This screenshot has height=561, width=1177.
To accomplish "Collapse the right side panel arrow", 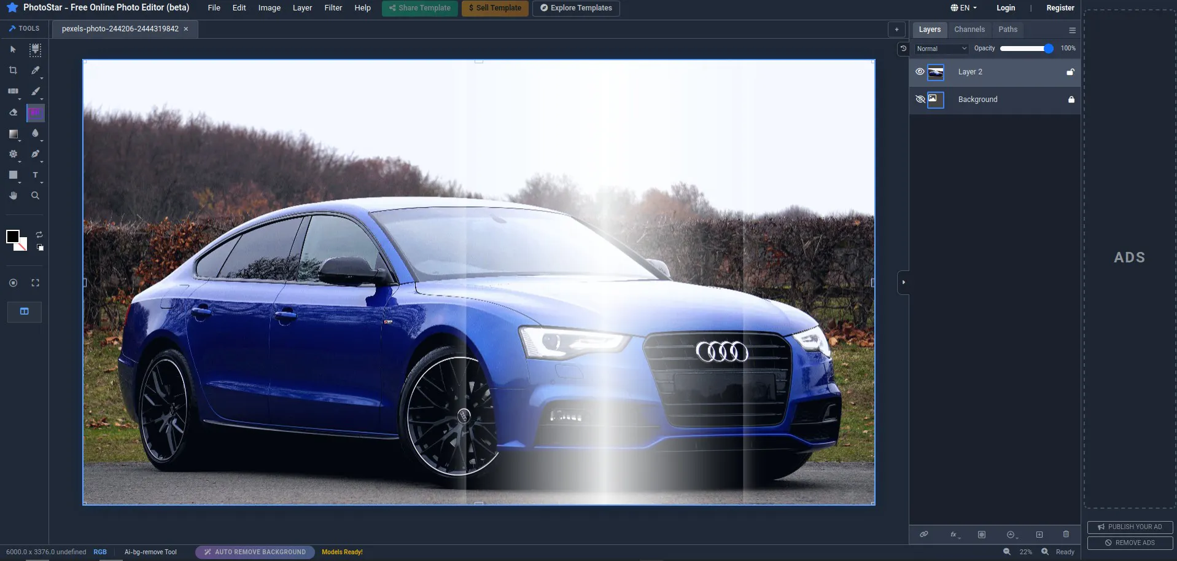I will (x=903, y=283).
